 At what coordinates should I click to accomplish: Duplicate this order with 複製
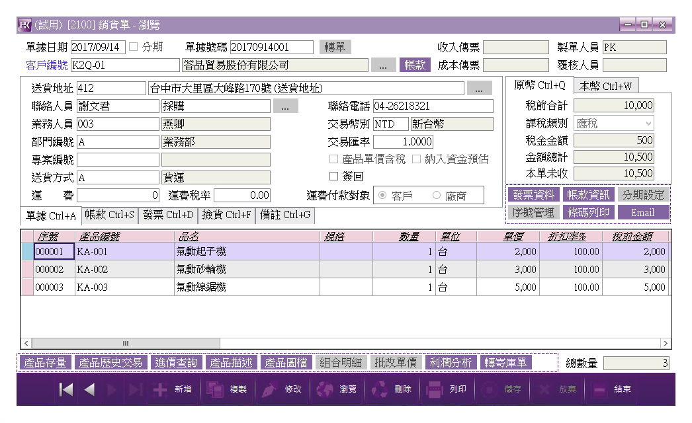coord(228,389)
